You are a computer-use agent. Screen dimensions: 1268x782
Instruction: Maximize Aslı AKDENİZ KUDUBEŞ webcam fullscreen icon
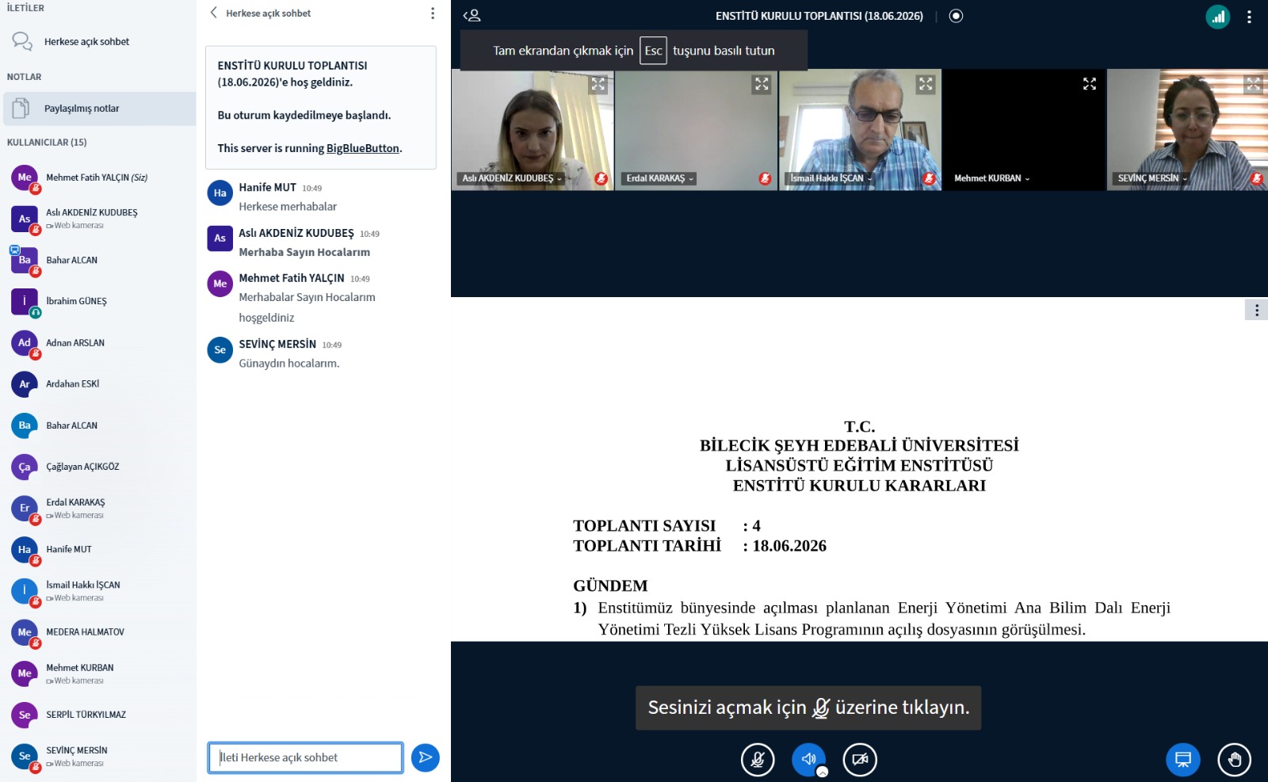point(598,84)
